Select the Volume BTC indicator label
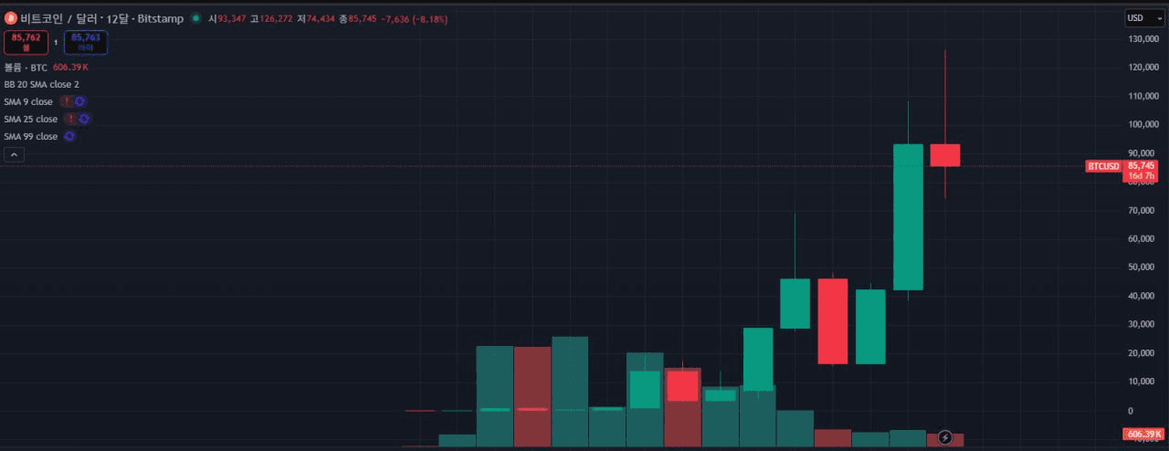The height and width of the screenshot is (451, 1169). 26,68
